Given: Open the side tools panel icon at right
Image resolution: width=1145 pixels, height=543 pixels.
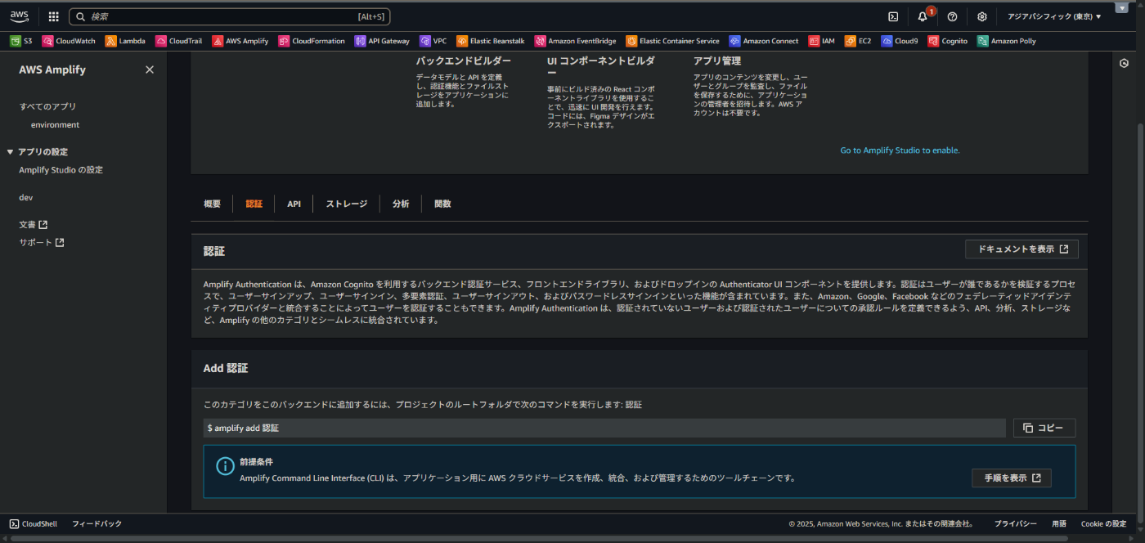Looking at the screenshot, I should 1124,64.
